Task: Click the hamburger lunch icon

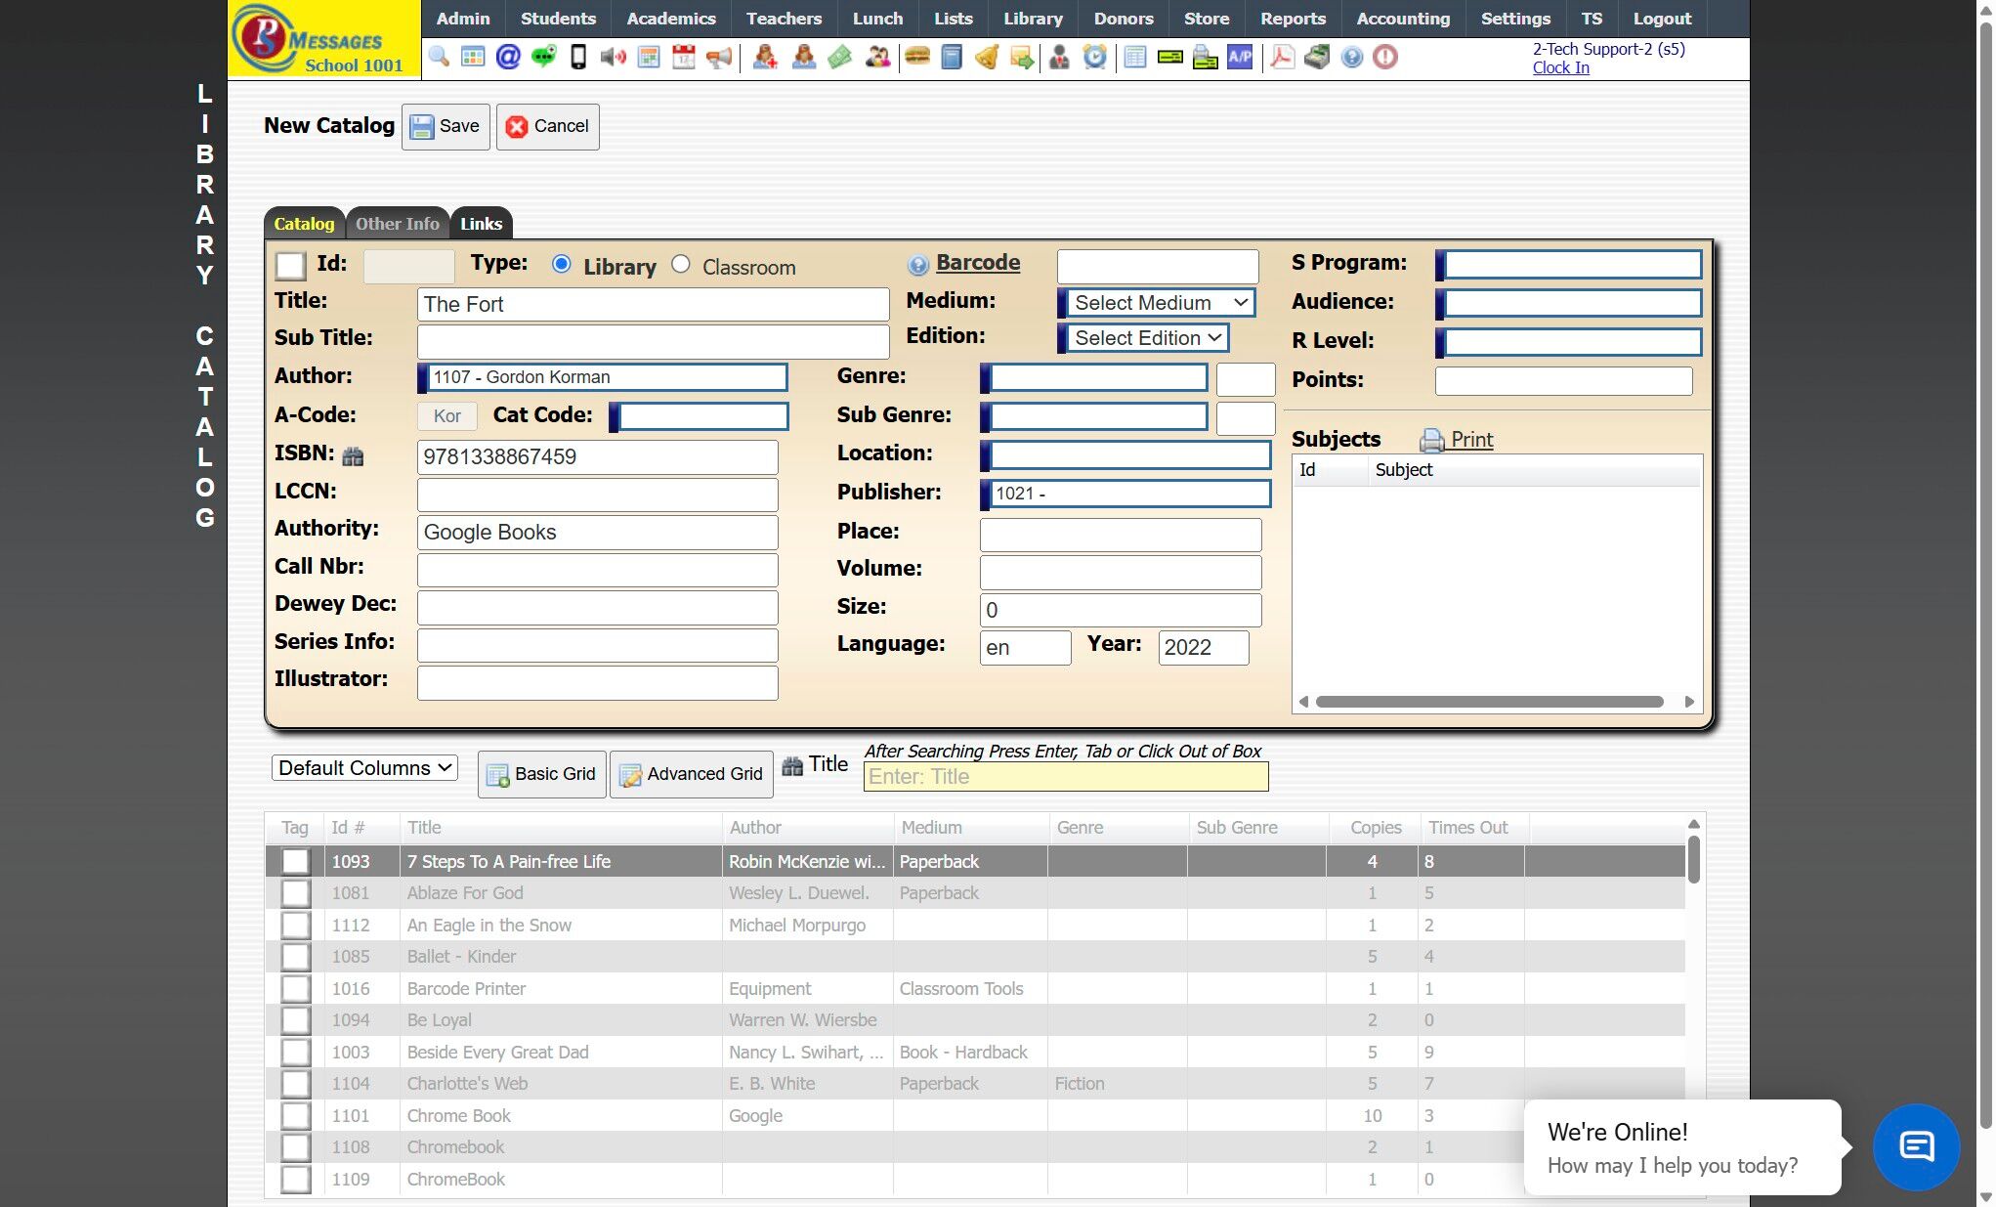Action: [916, 57]
